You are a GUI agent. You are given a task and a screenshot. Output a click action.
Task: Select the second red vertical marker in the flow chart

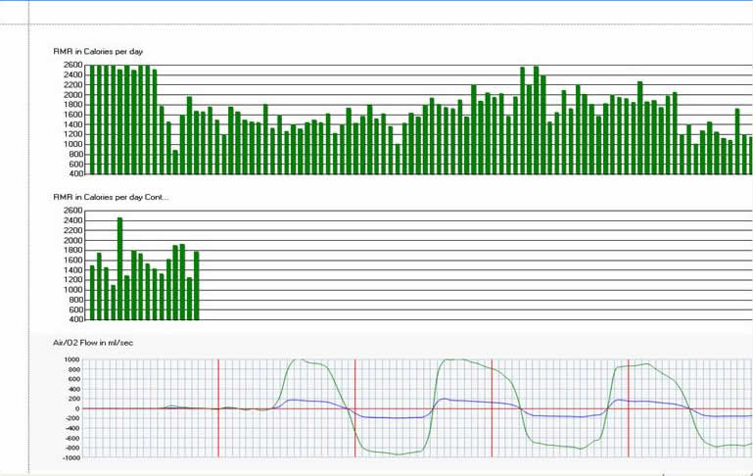pos(354,407)
